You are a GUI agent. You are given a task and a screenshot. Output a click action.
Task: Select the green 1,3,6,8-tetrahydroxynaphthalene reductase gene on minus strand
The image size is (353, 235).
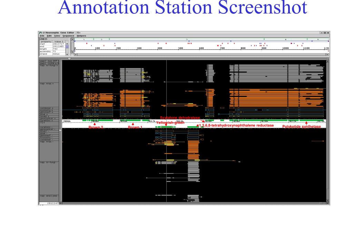pyautogui.click(x=193, y=127)
